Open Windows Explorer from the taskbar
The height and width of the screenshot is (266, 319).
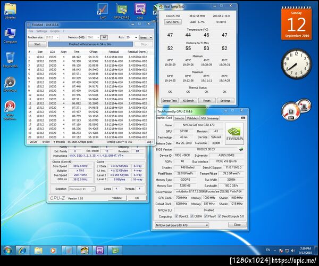click(38, 251)
